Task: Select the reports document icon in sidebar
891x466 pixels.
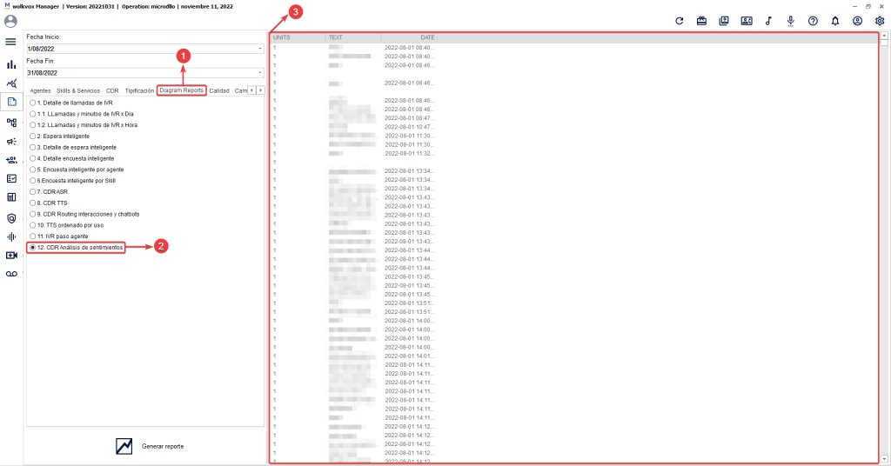Action: [x=11, y=103]
